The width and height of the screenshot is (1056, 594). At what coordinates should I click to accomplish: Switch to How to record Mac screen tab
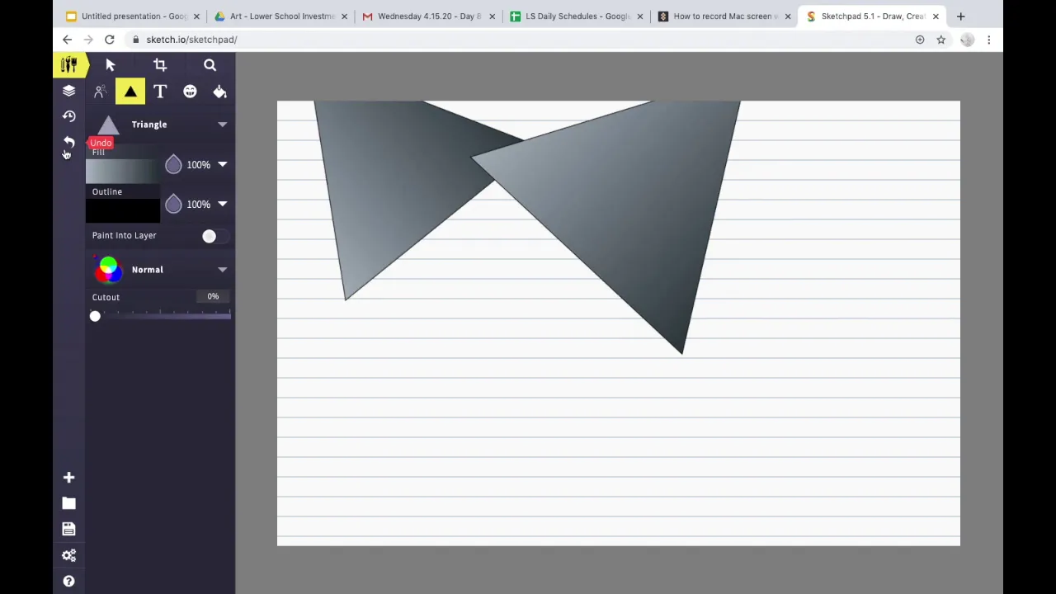[x=723, y=16]
